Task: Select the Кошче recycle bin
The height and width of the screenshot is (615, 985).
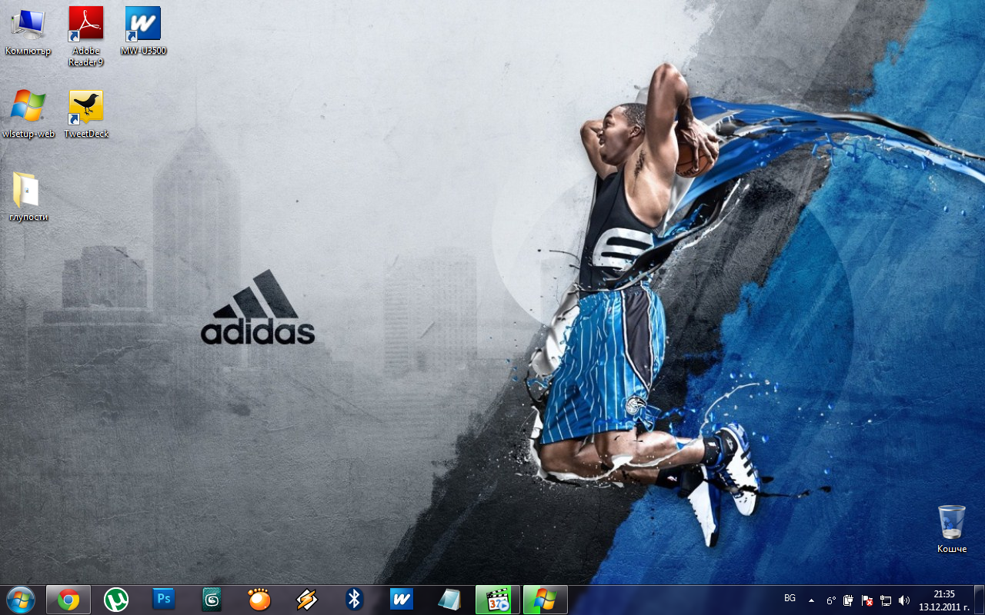Action: [x=952, y=529]
